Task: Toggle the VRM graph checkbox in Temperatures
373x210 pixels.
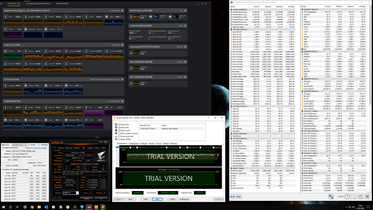Action: tap(180, 148)
